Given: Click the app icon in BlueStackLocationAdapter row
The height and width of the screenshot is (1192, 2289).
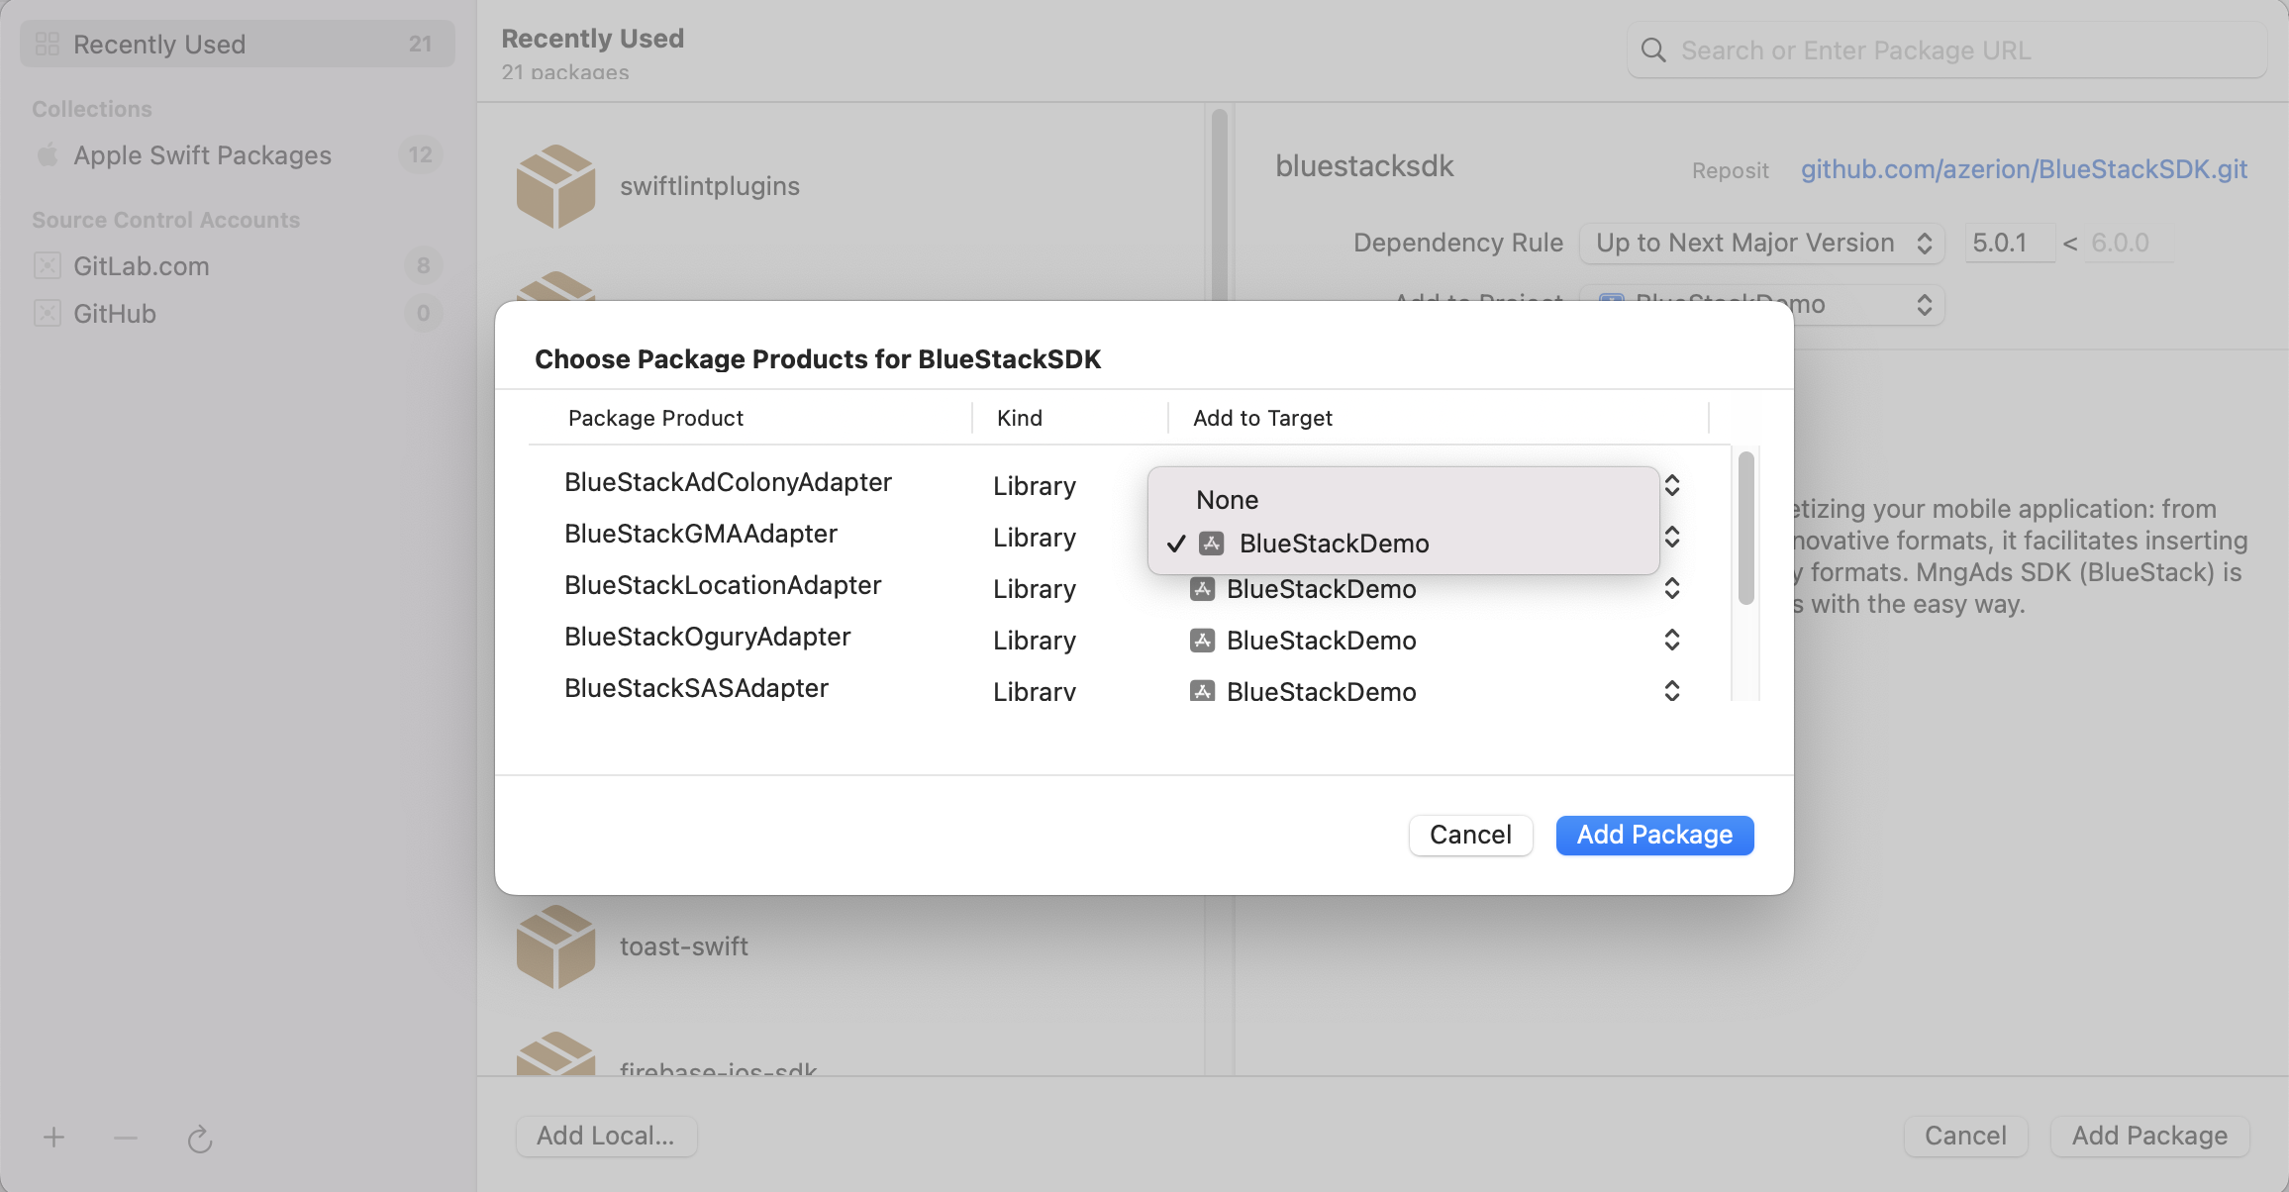Looking at the screenshot, I should 1203,589.
